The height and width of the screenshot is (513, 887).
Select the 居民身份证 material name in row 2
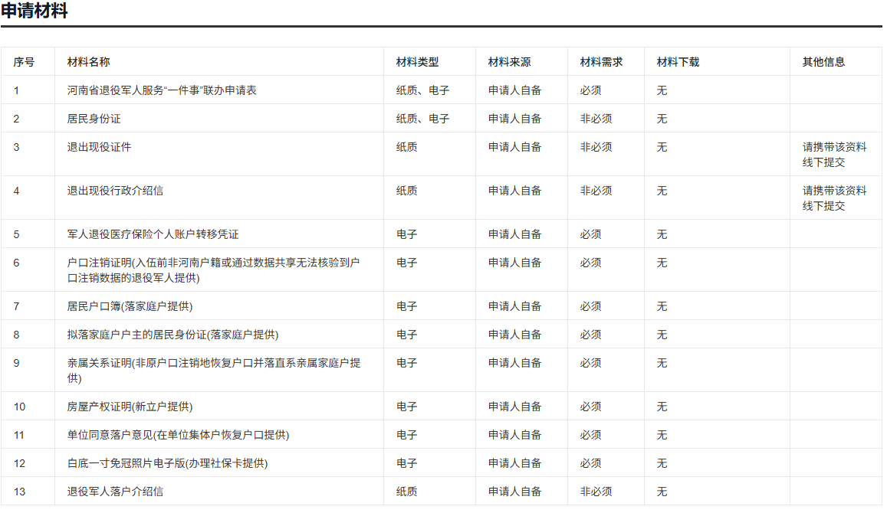pyautogui.click(x=94, y=119)
